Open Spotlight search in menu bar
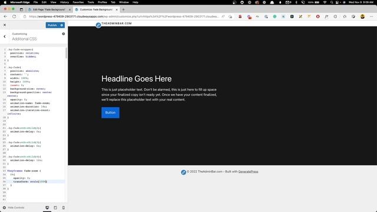This screenshot has width=377, height=212. 332,2
